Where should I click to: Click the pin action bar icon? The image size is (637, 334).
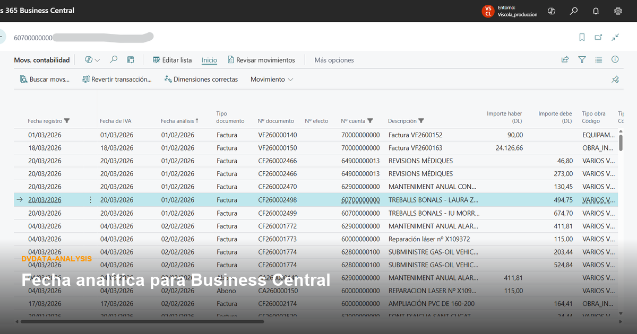click(x=615, y=80)
